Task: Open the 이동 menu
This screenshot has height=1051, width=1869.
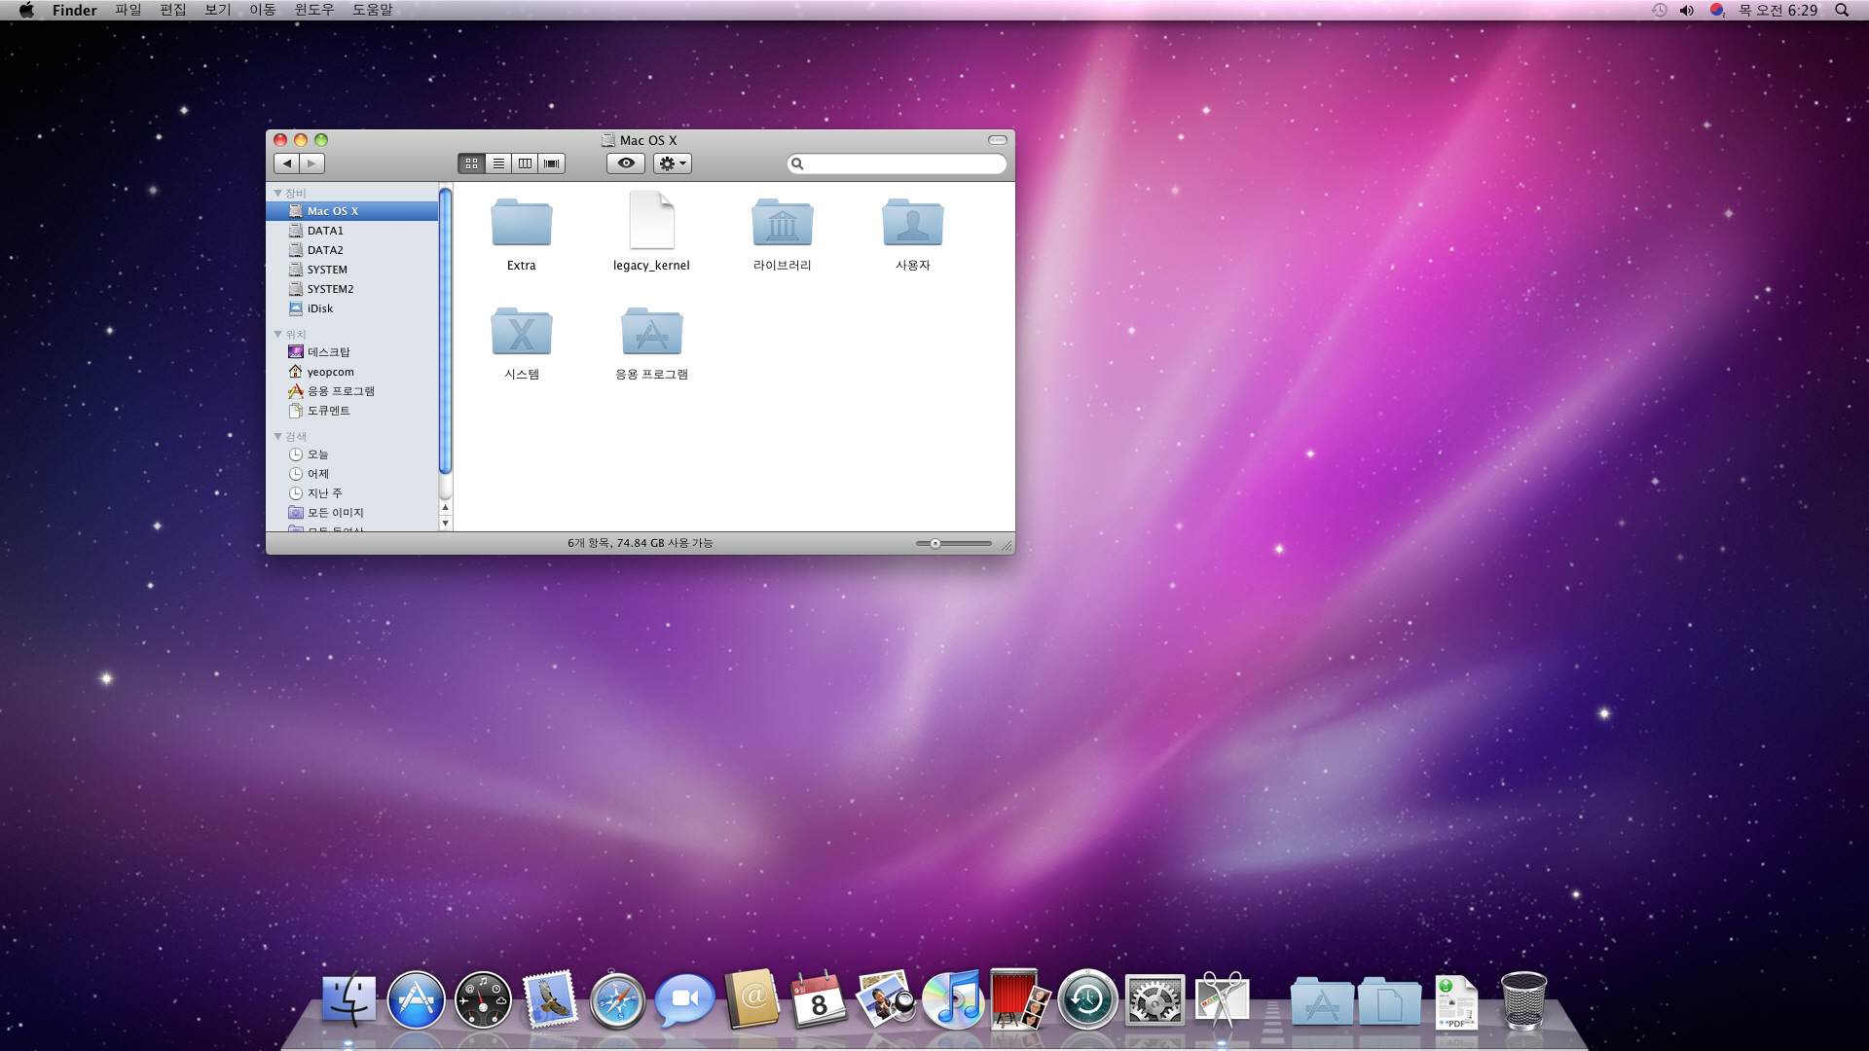Action: 262,11
